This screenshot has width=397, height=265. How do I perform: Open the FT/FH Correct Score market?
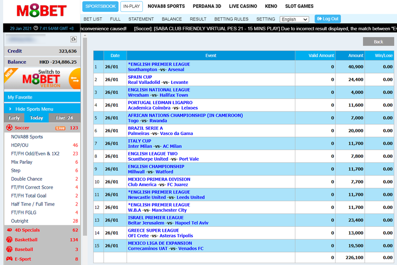(32, 187)
